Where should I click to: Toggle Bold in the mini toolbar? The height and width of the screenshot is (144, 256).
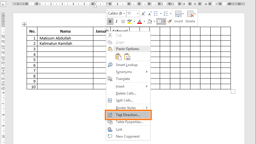[110, 22]
